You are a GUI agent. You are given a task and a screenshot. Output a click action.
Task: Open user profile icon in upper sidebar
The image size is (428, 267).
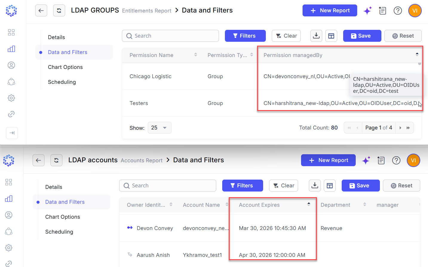tap(11, 65)
